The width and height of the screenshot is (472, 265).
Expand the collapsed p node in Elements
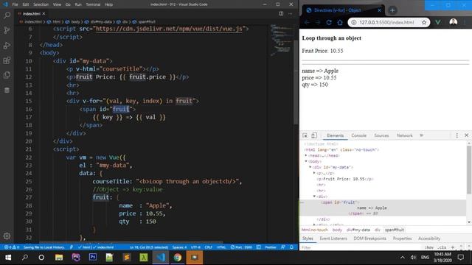(x=314, y=173)
